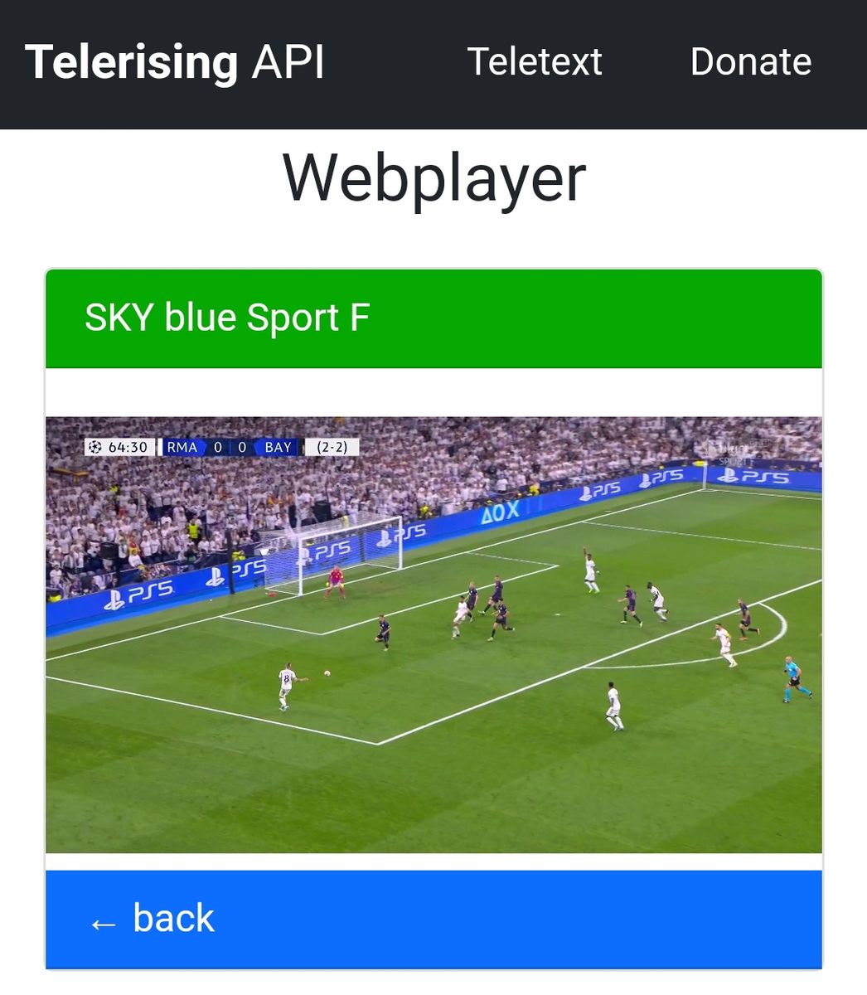Click the BAY team label

(278, 447)
